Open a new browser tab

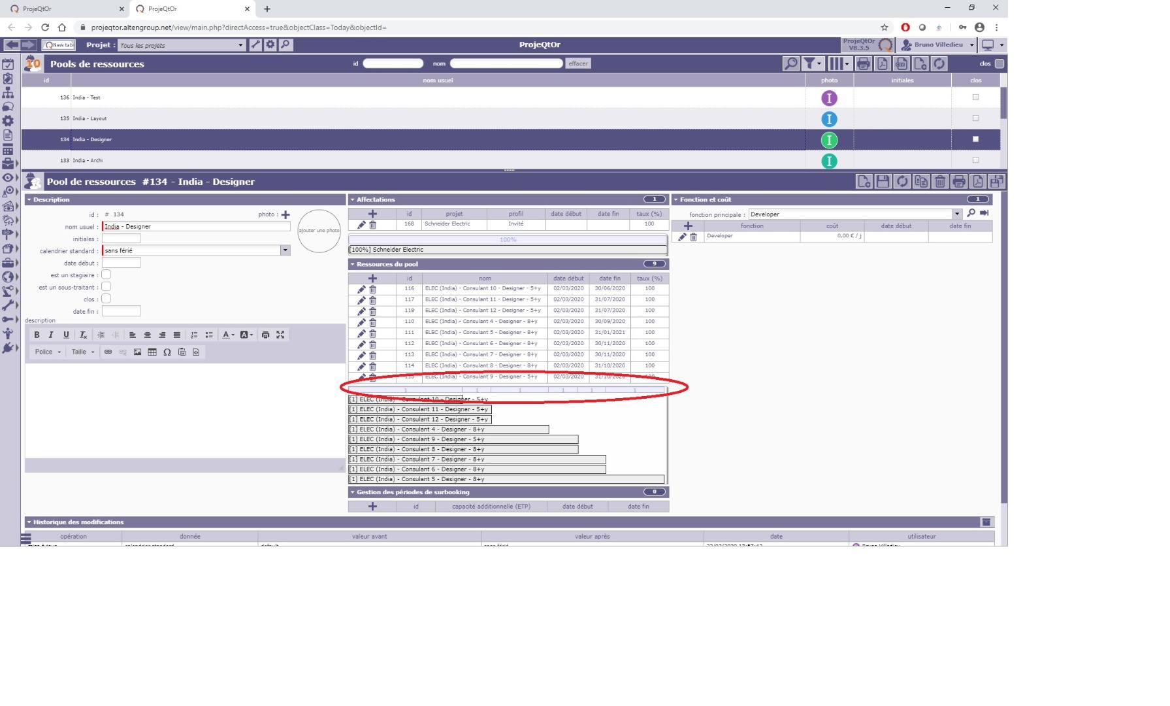(x=267, y=9)
